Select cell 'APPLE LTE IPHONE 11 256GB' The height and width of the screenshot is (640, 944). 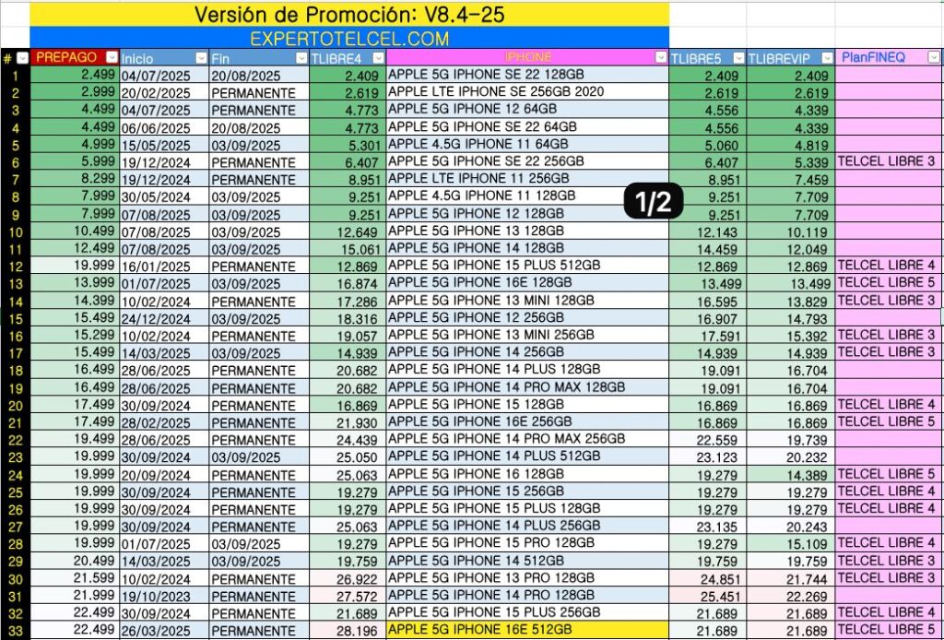click(x=527, y=179)
